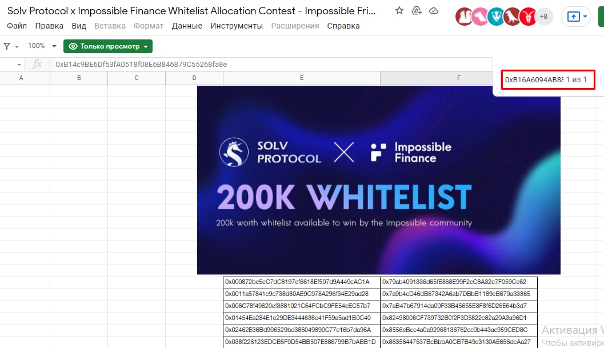Click the 200K Whitelist banner image
The image size is (604, 348).
(379, 180)
